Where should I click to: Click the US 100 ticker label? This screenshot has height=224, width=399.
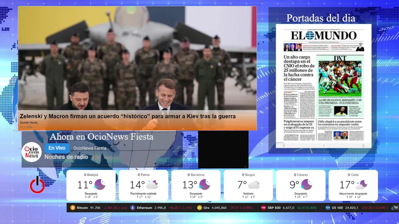tap(338, 208)
